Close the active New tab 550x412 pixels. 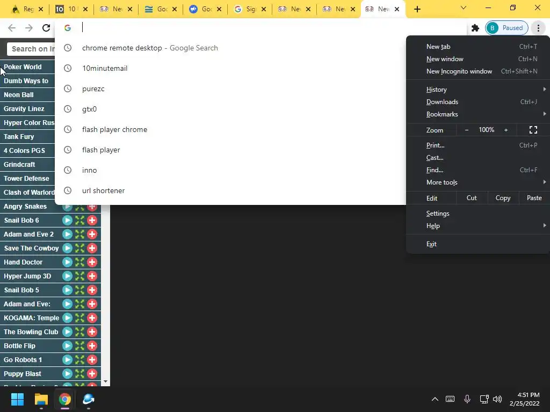point(397,10)
